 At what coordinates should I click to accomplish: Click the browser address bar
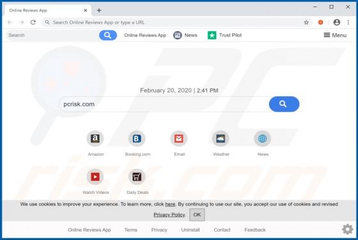[176, 22]
